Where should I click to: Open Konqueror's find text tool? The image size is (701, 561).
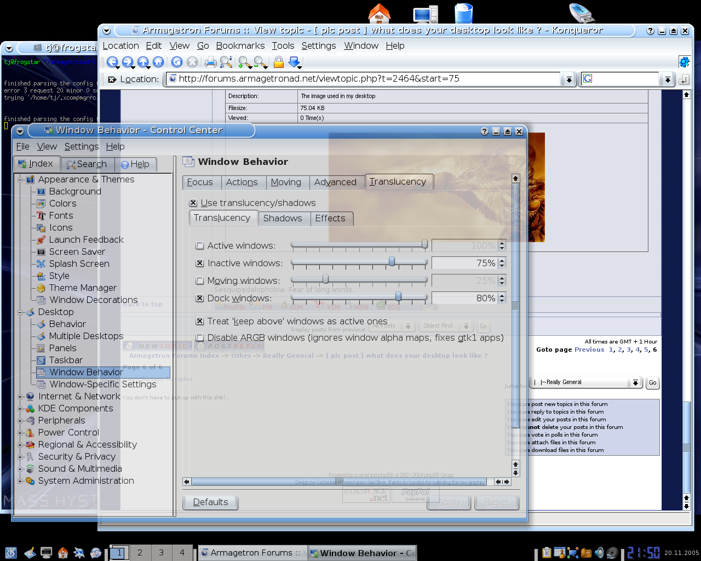click(226, 62)
